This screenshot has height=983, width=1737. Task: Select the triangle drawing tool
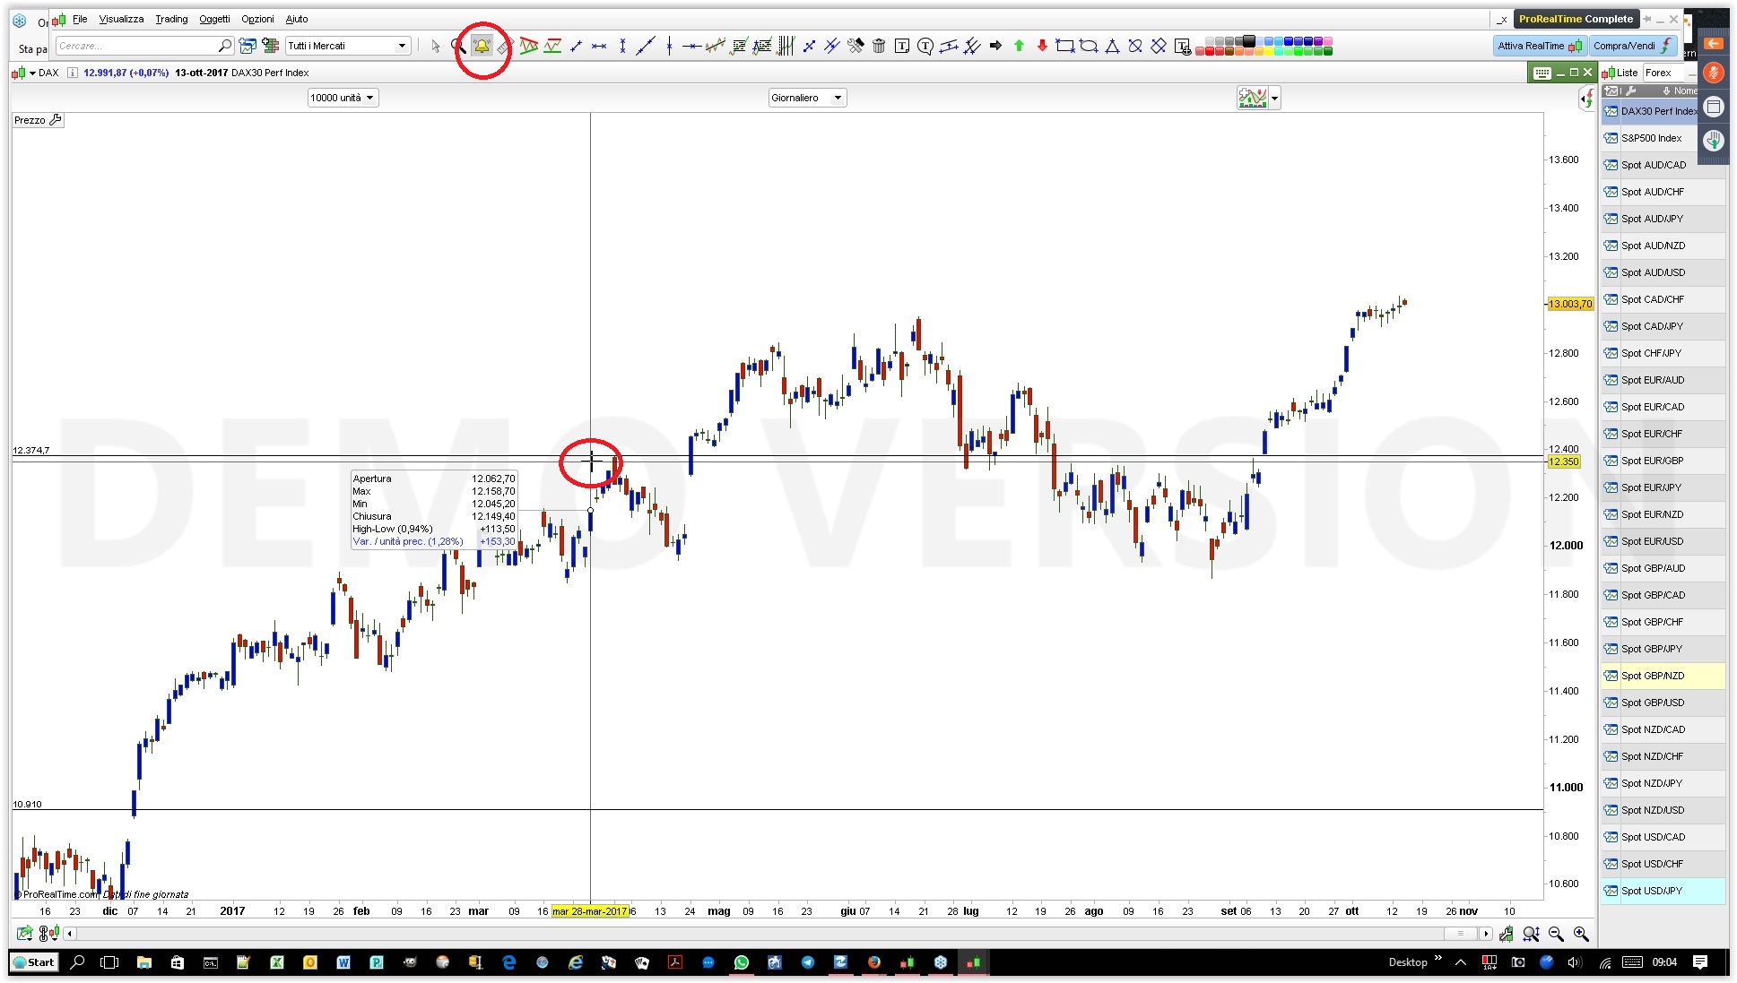tap(1112, 46)
